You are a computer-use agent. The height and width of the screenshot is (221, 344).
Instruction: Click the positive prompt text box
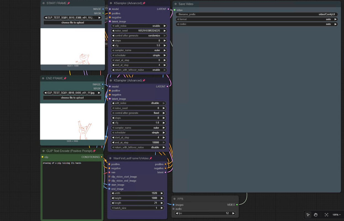tap(72, 190)
